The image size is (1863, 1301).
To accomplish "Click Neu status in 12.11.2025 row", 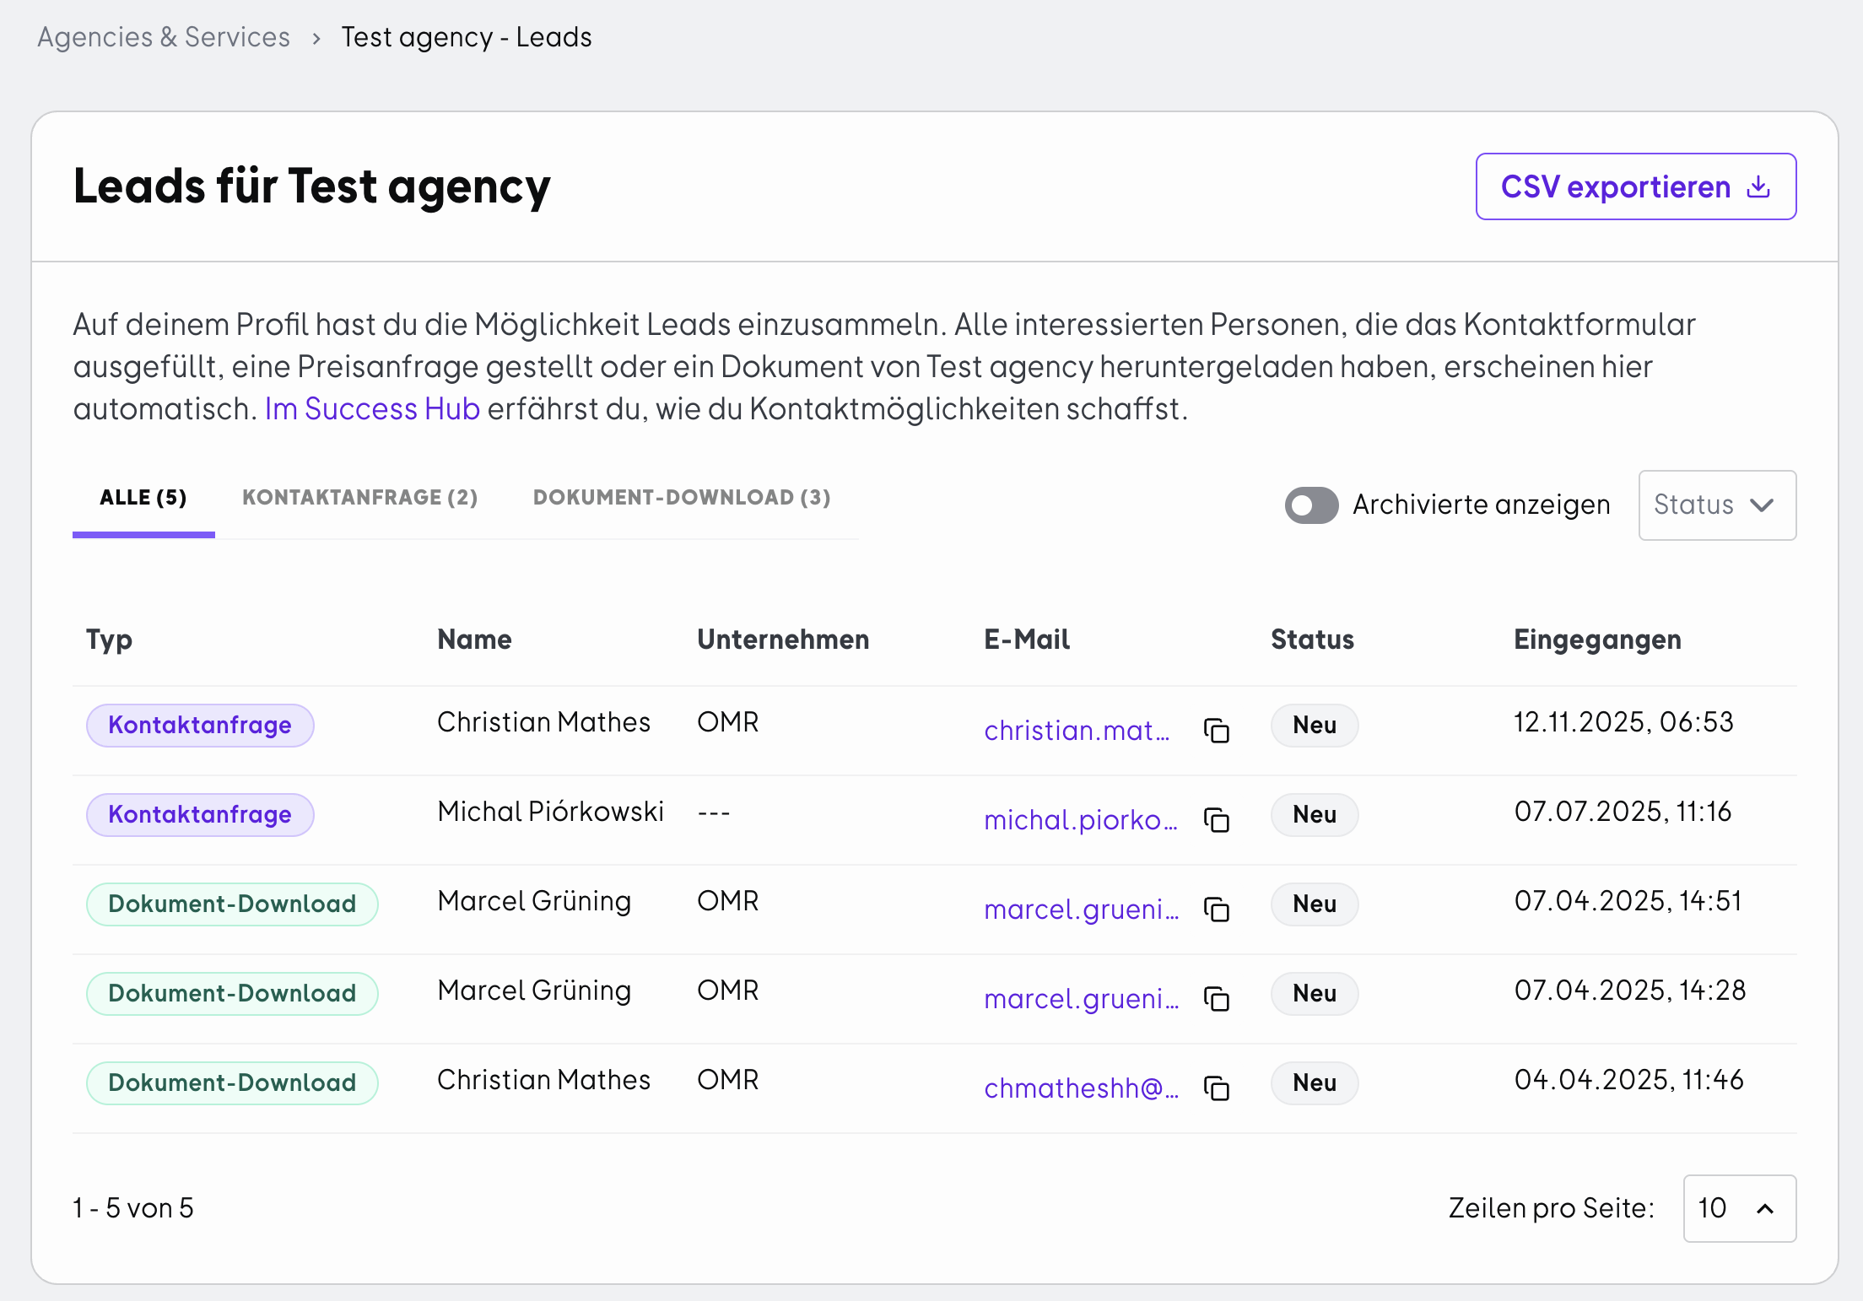I will 1315,726.
